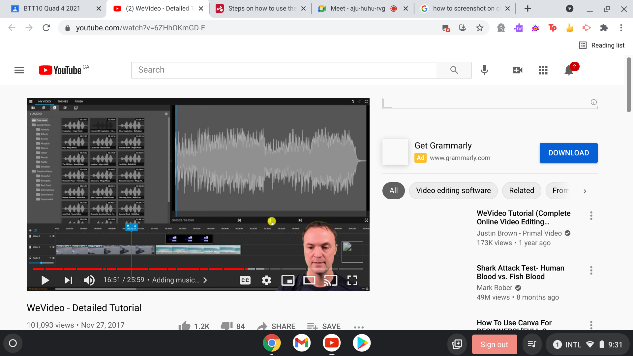The width and height of the screenshot is (633, 356).
Task: Open video settings gear
Action: 266,280
